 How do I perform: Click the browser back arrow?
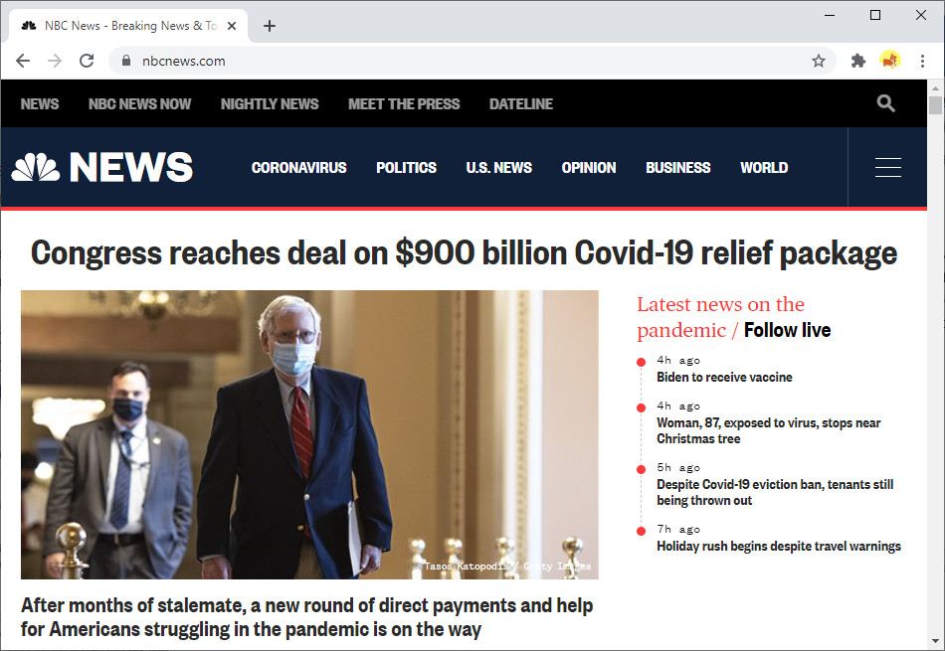click(23, 61)
